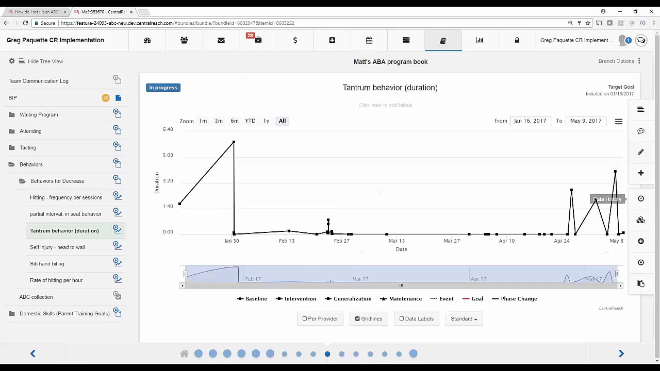This screenshot has height=371, width=660.
Task: Open the reports bar chart icon
Action: pos(480,40)
